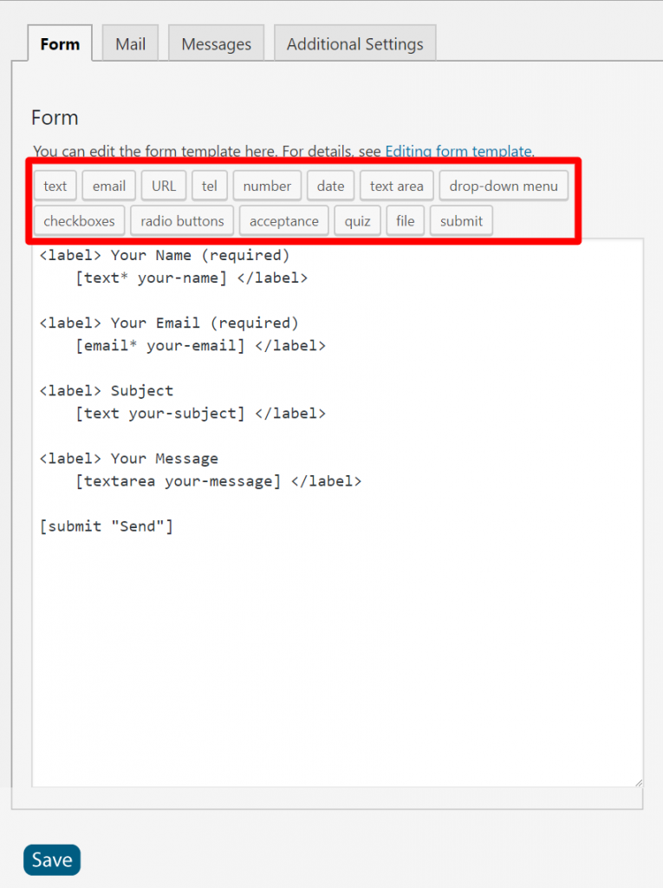663x888 pixels.
Task: Insert a text field tag
Action: coord(55,186)
